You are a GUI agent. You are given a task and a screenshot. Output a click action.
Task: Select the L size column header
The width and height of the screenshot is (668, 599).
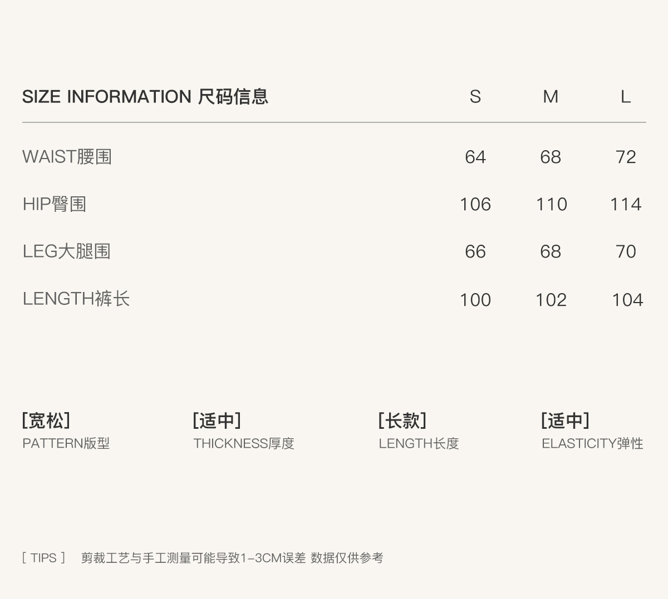625,97
